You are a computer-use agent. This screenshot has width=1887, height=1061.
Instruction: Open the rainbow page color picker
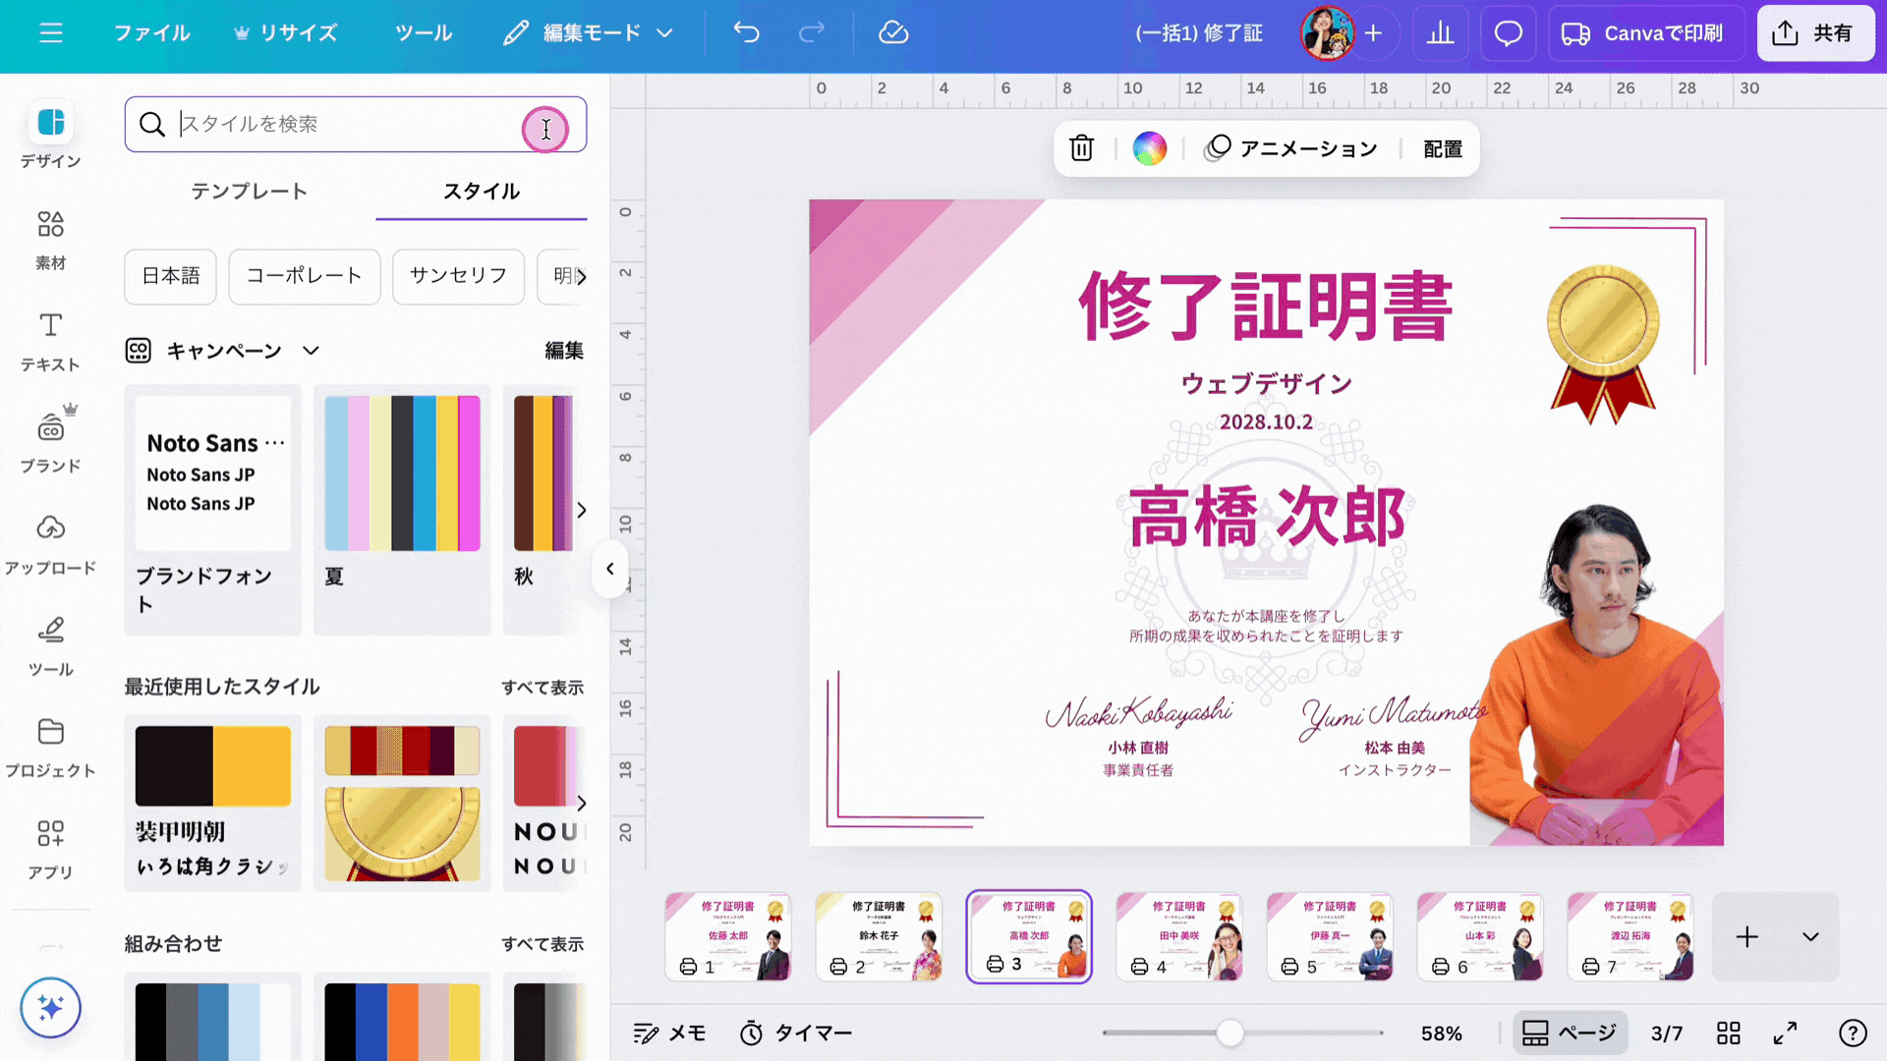coord(1149,148)
